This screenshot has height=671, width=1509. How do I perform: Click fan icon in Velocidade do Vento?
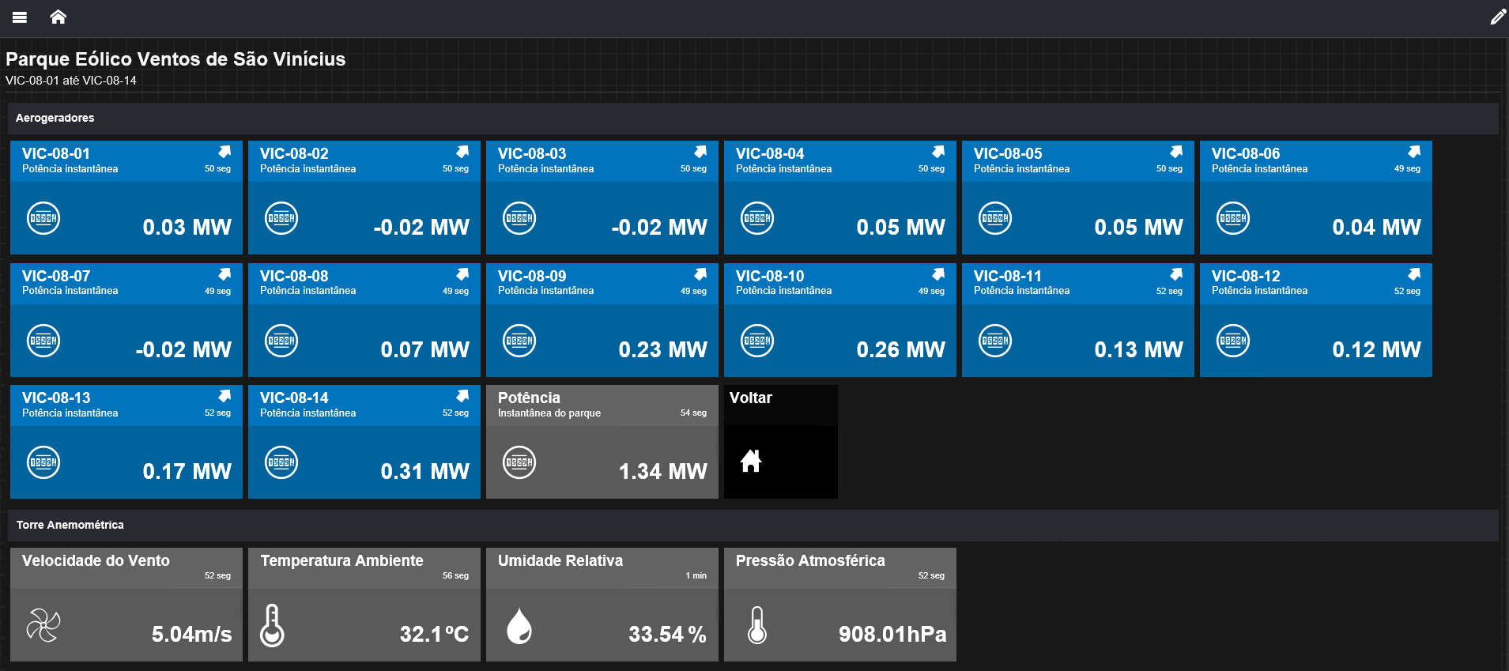click(x=43, y=626)
